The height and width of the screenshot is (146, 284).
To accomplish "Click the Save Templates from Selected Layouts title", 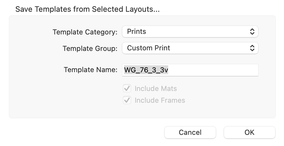I will point(87,9).
